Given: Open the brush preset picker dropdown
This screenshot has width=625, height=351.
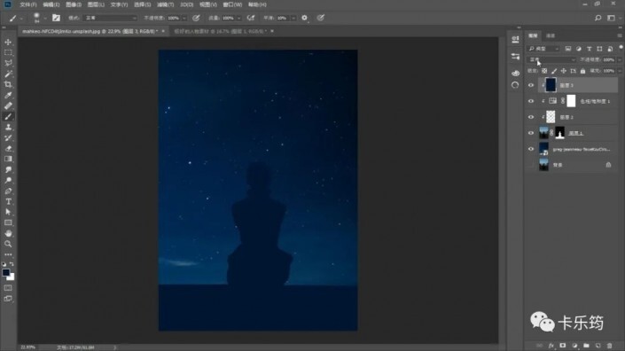Looking at the screenshot, I should [x=45, y=18].
